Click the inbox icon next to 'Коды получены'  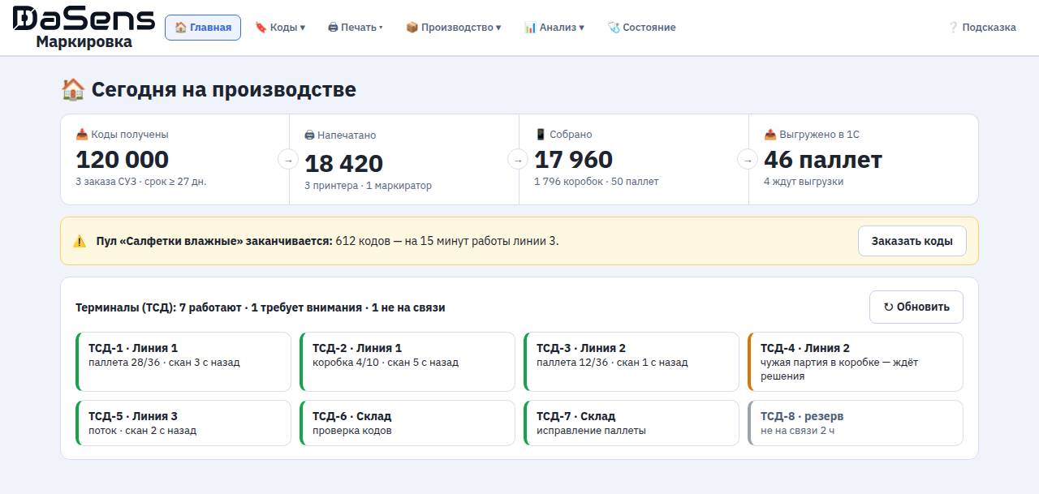point(82,135)
